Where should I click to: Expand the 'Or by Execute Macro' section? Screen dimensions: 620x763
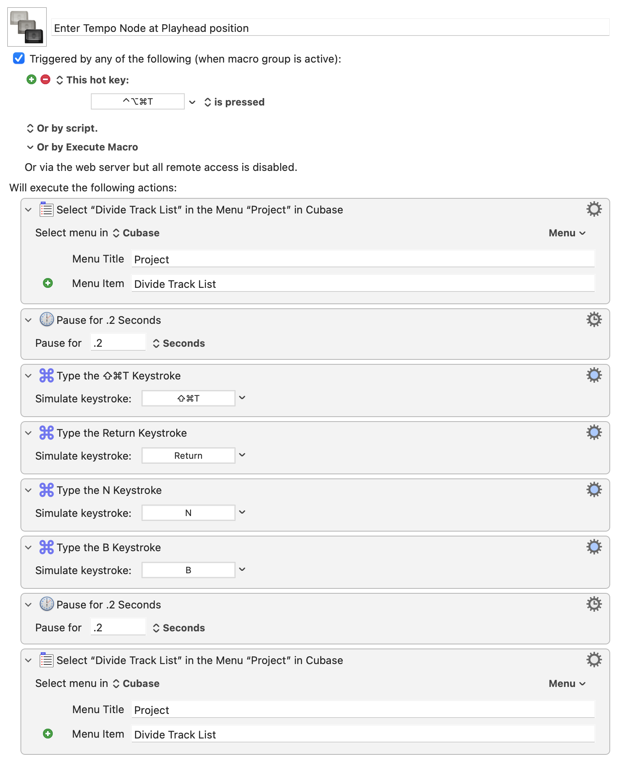[x=30, y=147]
